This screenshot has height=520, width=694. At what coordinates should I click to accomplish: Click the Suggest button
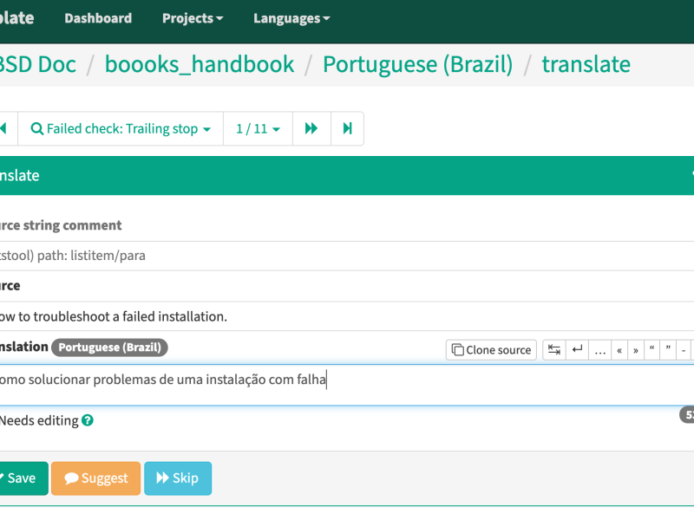[x=96, y=478]
